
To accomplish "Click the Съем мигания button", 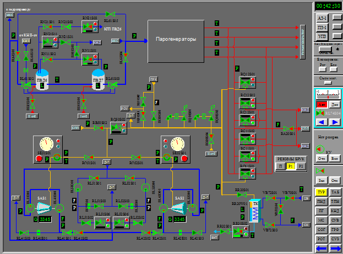I will pyautogui.click(x=328, y=83).
